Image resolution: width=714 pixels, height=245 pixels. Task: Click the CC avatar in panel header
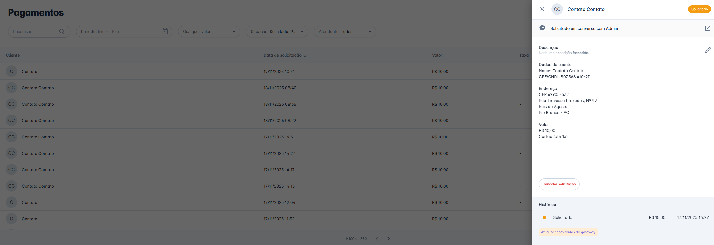point(557,9)
